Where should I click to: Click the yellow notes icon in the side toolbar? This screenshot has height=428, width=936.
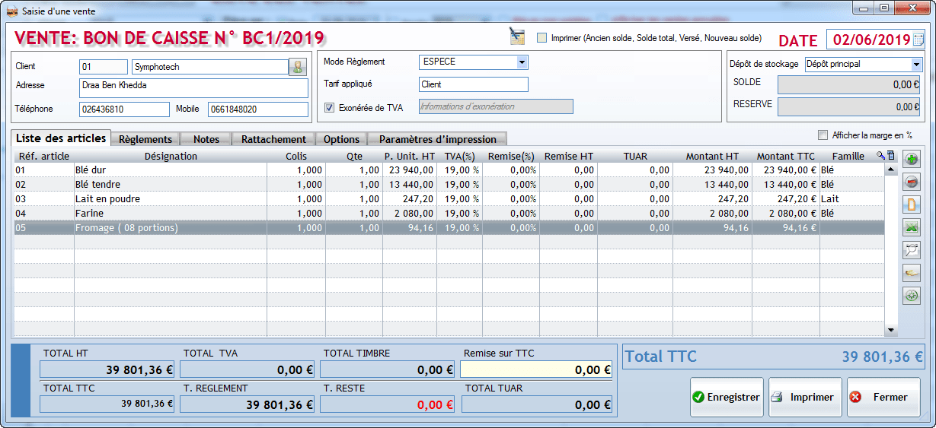(911, 273)
